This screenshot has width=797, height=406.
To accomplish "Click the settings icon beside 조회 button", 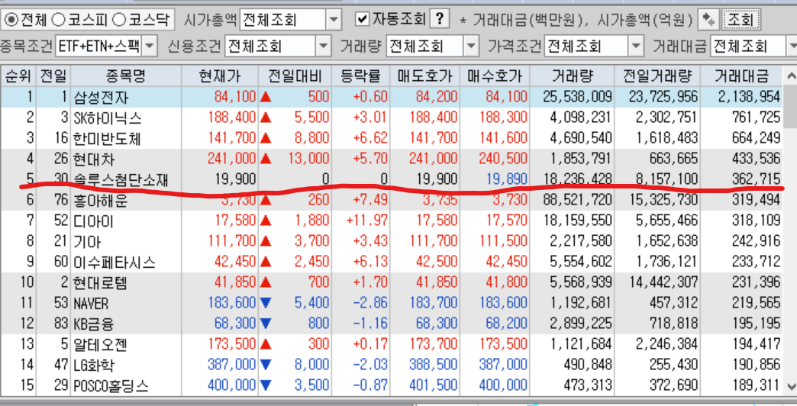I will pos(708,20).
